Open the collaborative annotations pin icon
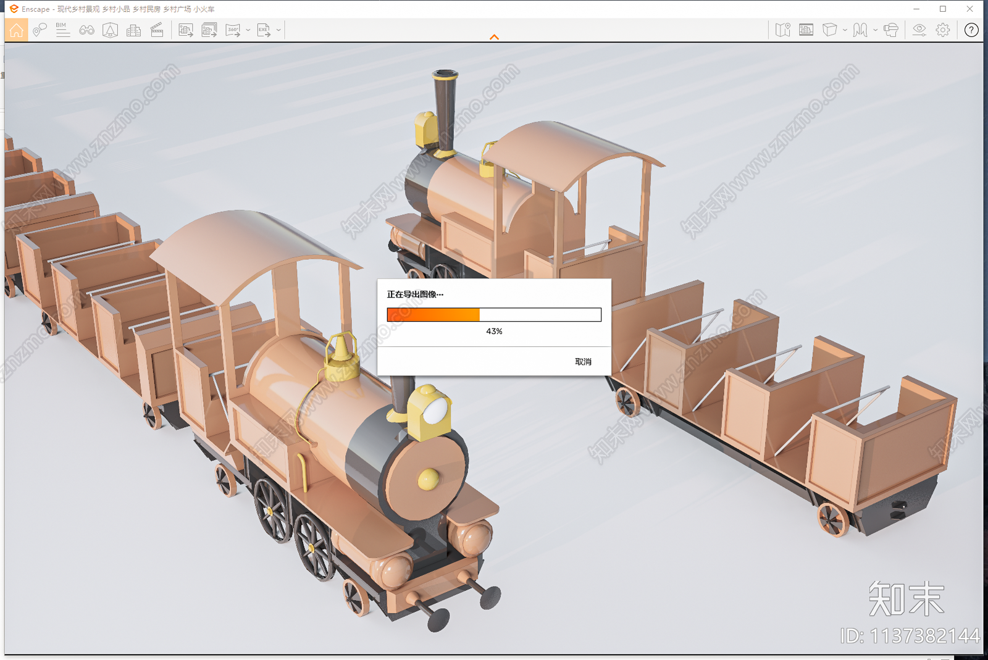 pos(40,30)
